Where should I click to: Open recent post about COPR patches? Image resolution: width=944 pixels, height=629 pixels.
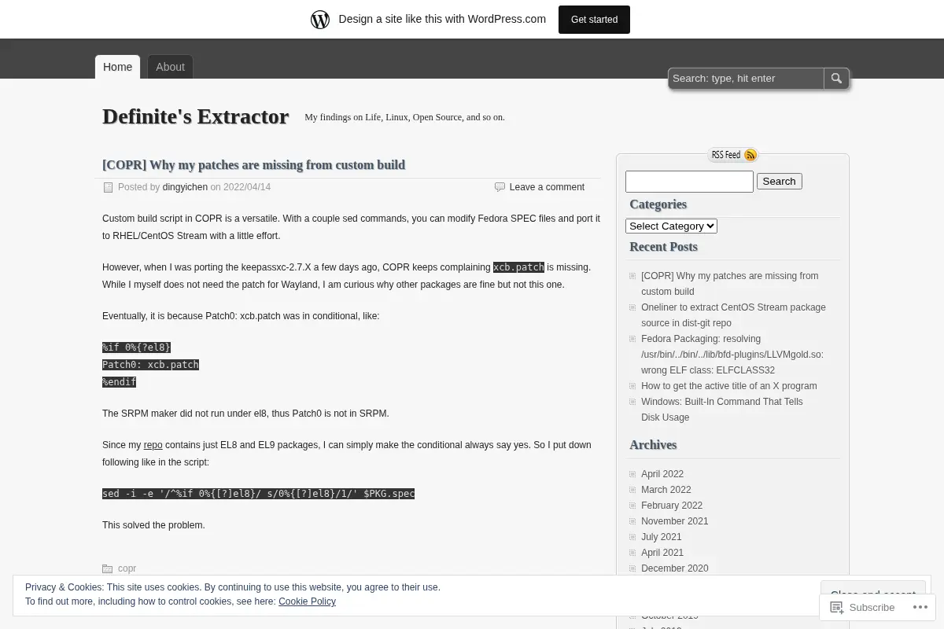click(729, 284)
